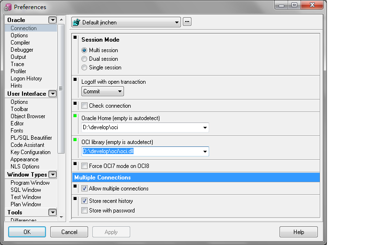The height and width of the screenshot is (245, 392).
Task: Select Single session radio button
Action: point(84,67)
